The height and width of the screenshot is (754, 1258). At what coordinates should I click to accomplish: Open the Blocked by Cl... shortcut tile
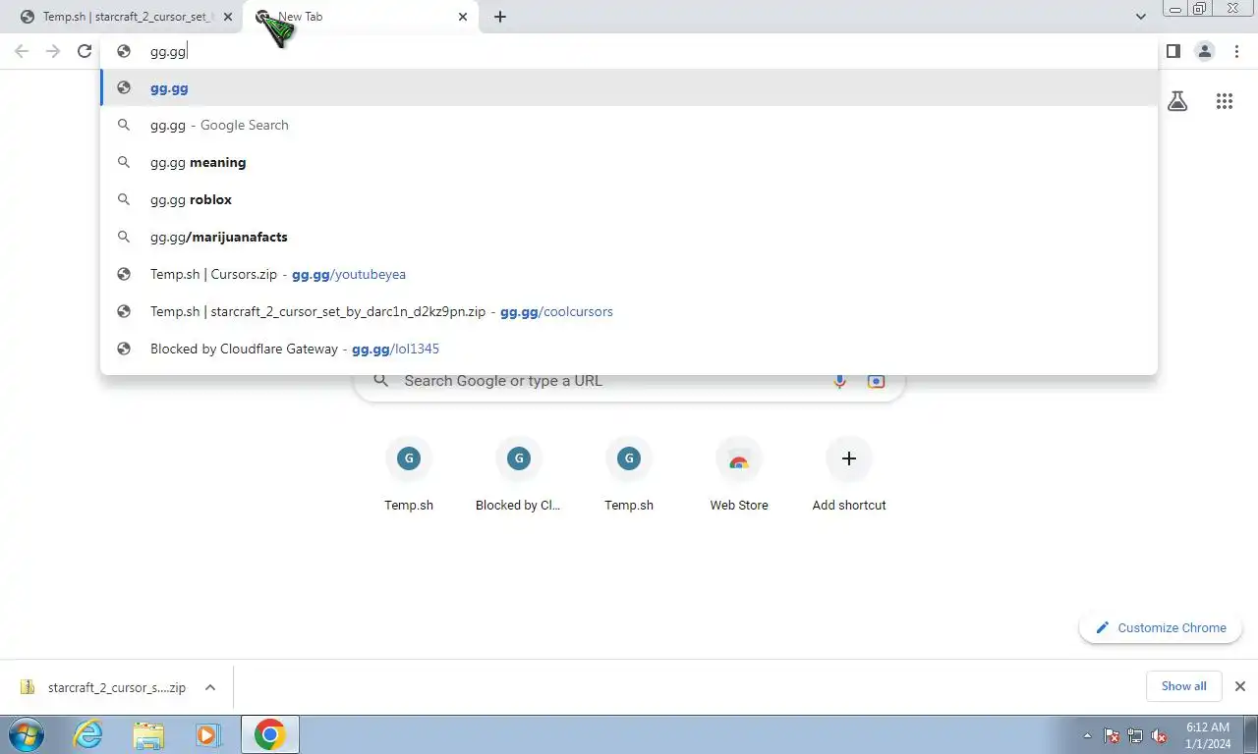pos(518,475)
